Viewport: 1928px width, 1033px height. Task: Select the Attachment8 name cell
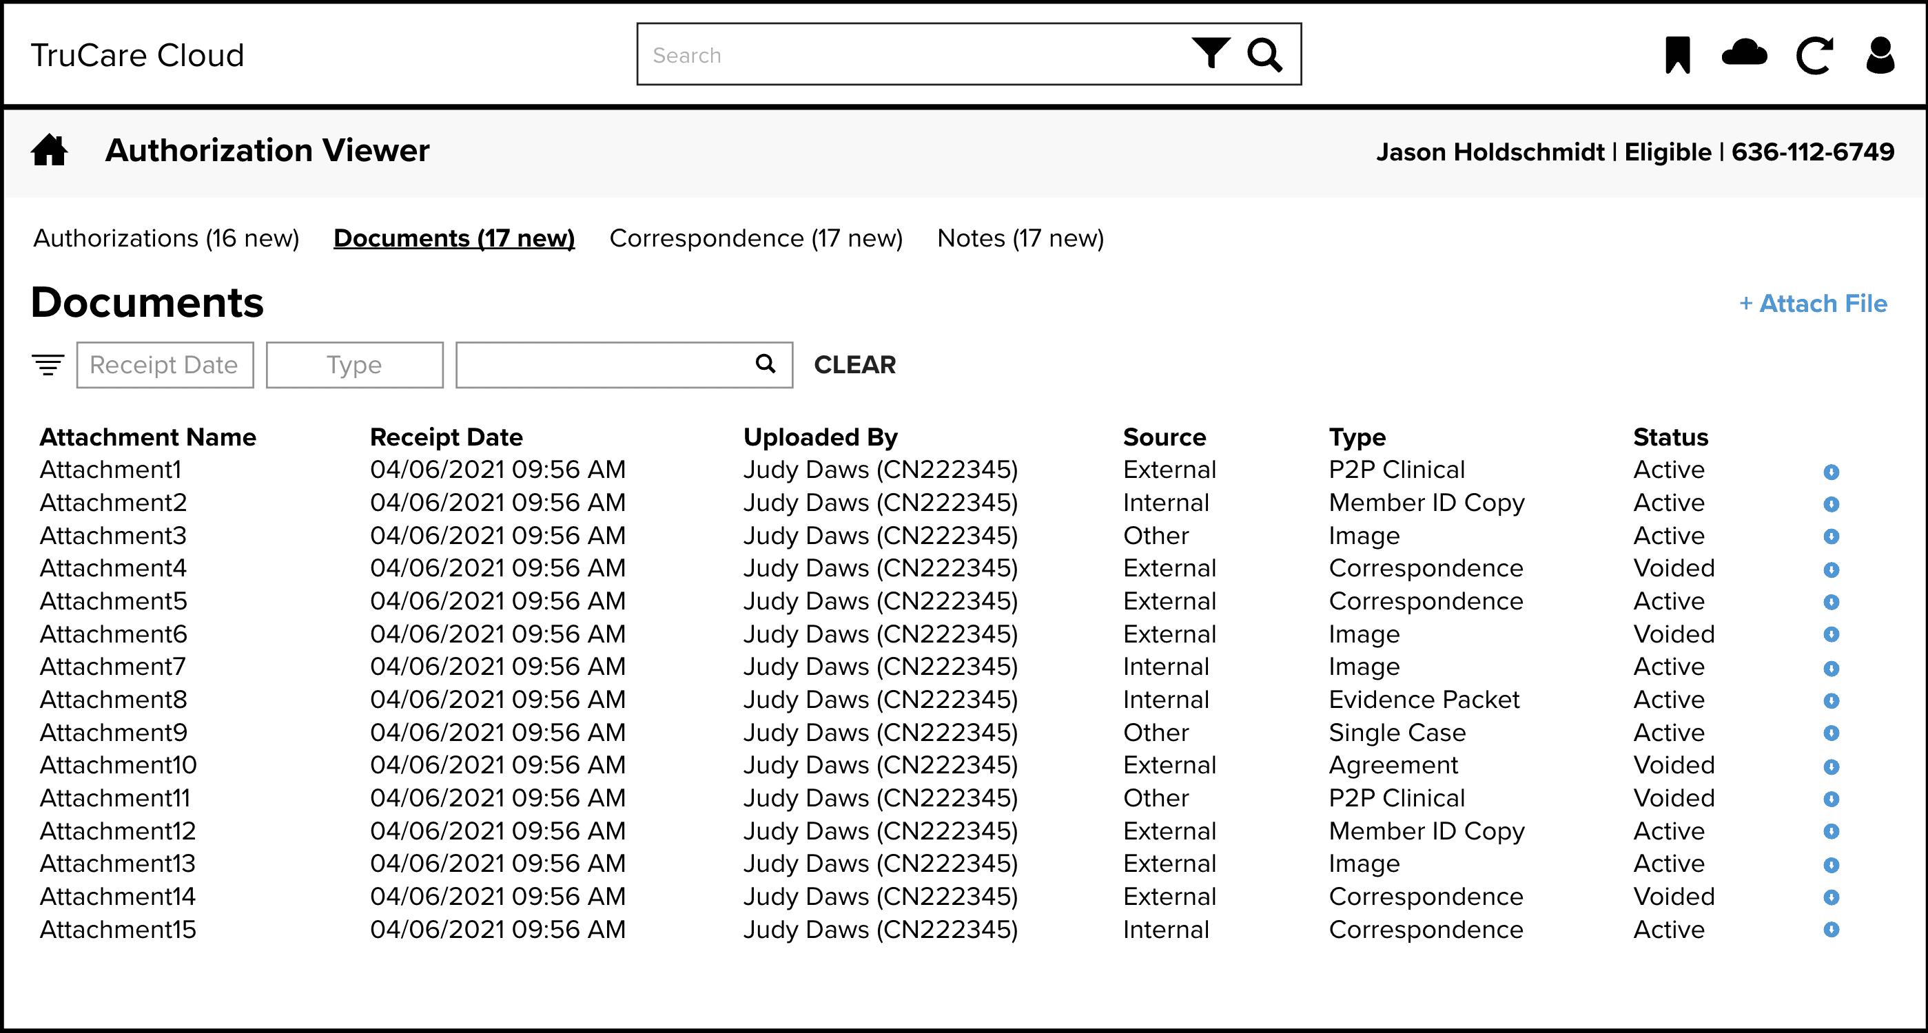point(113,700)
